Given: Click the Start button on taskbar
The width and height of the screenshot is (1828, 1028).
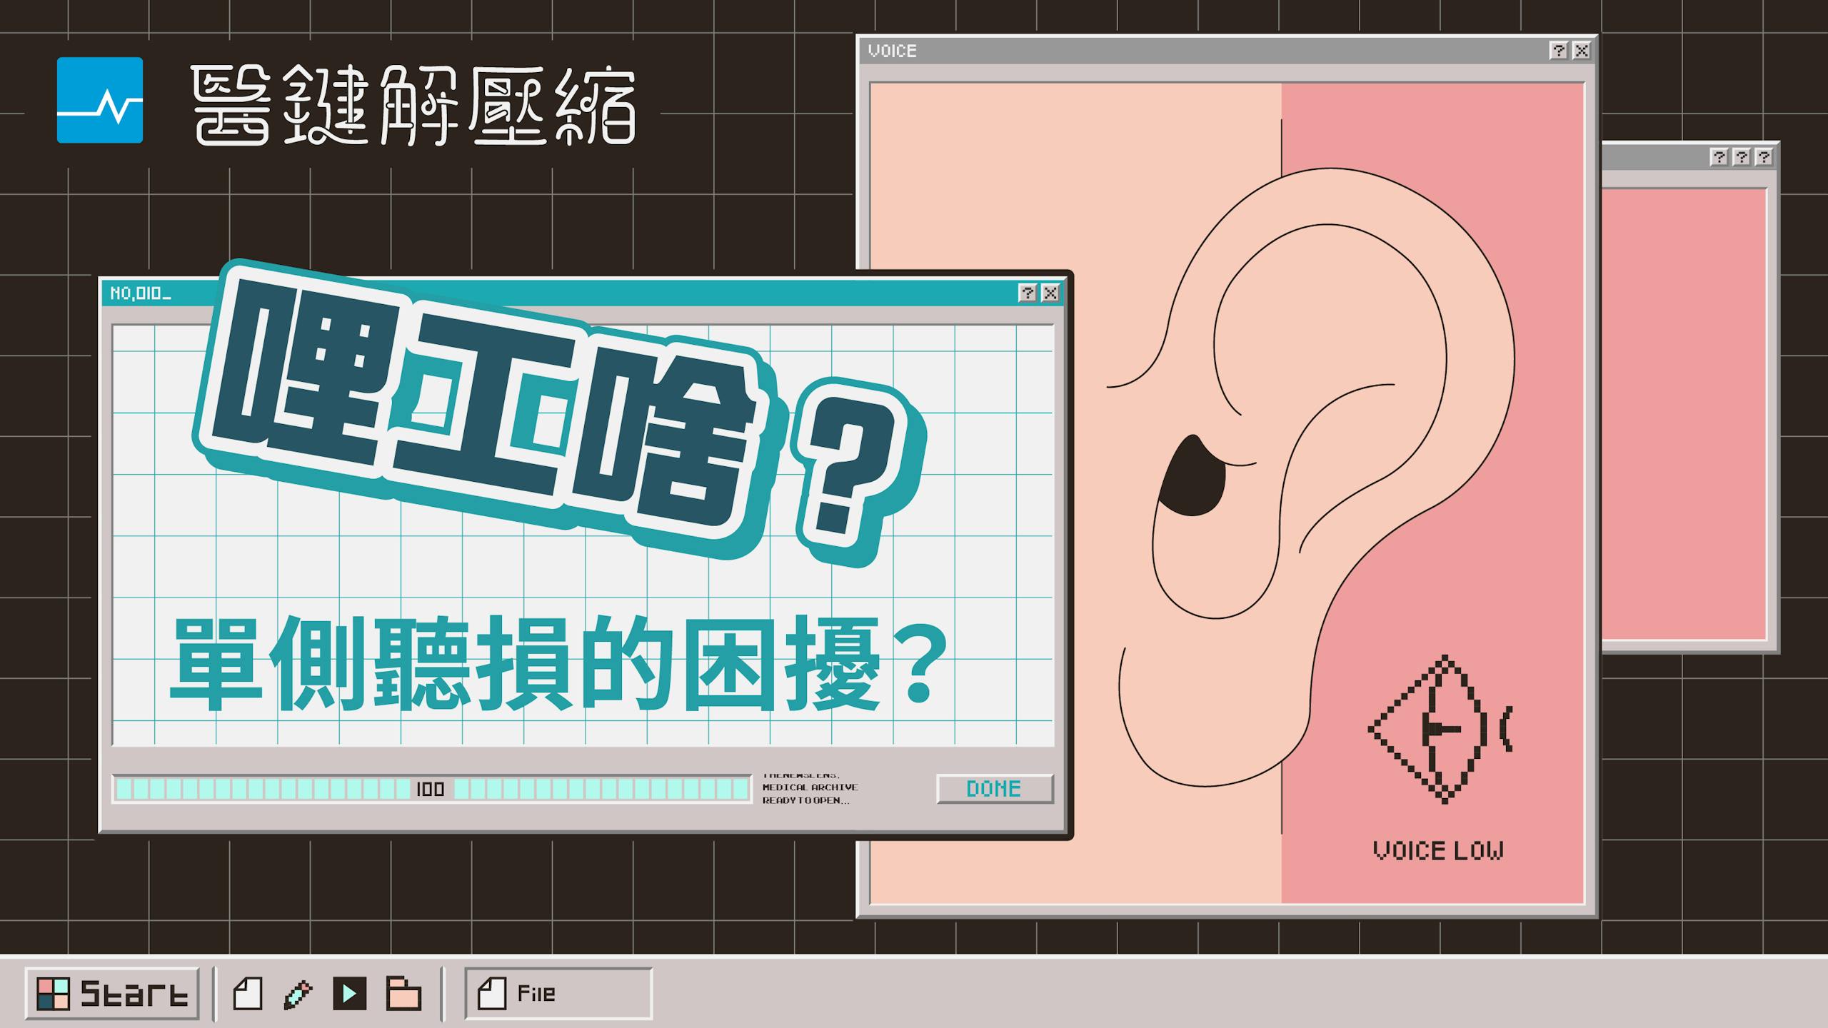Looking at the screenshot, I should pyautogui.click(x=112, y=993).
